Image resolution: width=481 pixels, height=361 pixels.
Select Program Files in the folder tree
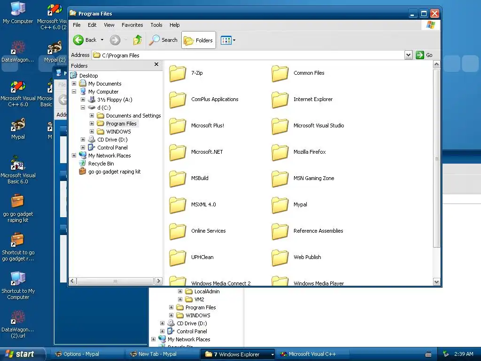[x=121, y=124]
